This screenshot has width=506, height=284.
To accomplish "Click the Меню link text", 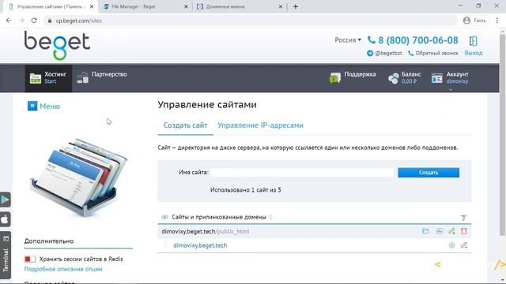I will pos(50,106).
